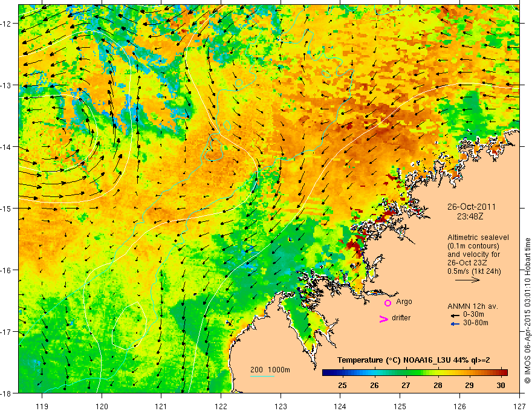This screenshot has width=532, height=411.
Task: Click the 'ANMN 12h av.' label
Action: click(473, 306)
